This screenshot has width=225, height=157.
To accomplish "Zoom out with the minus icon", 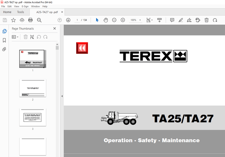I will 114,20.
